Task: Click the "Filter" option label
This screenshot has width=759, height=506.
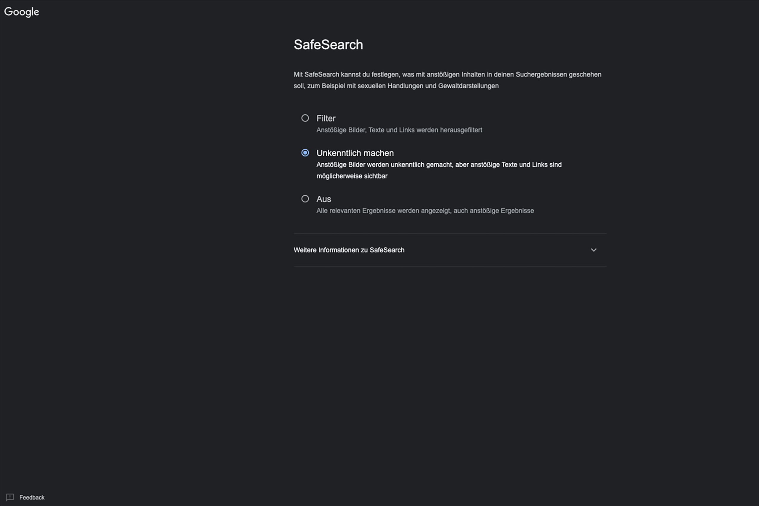Action: pos(326,118)
